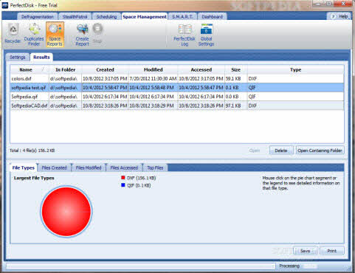
Task: View the Files Accessed tab
Action: coord(124,167)
